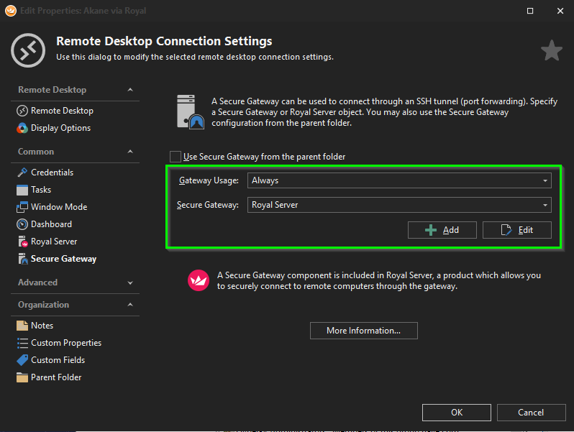Click the Royal TS title bar icon
Screen dimensions: 574x432
[x=11, y=11]
